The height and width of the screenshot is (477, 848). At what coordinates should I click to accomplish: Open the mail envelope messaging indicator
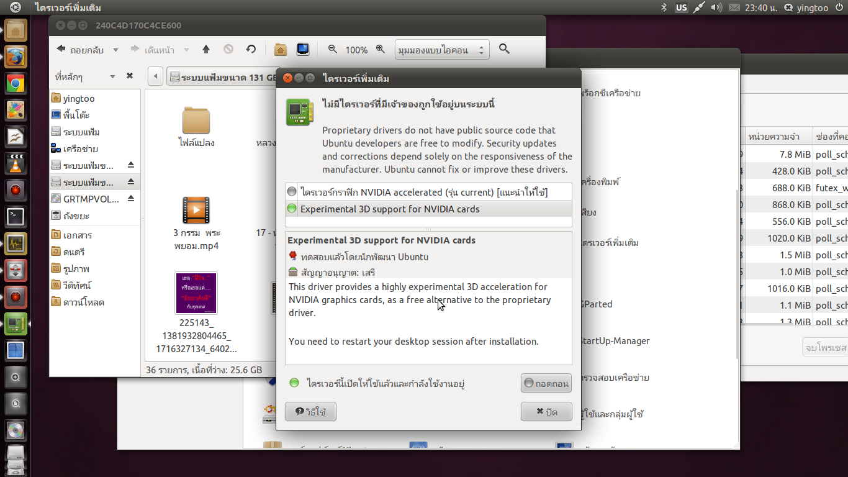click(734, 7)
